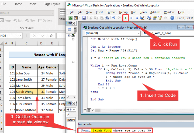
Task: Close the Properties pane
Action: 74,103
